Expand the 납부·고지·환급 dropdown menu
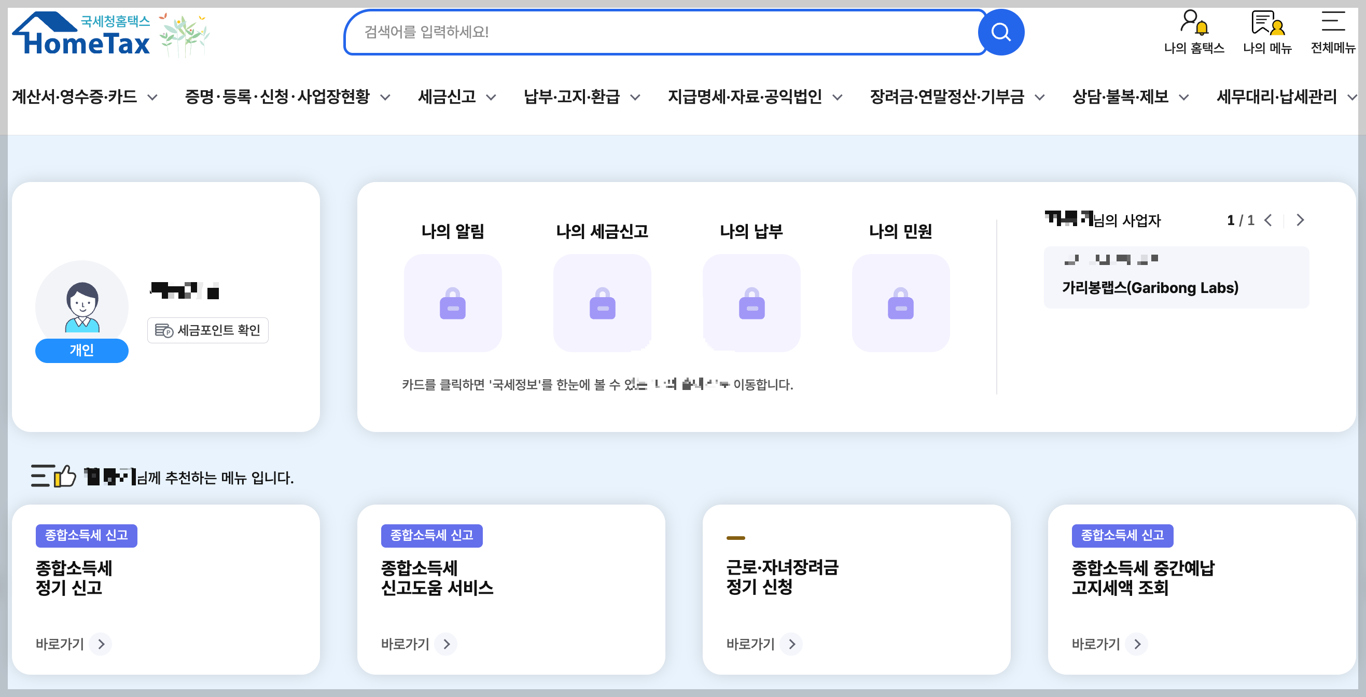1366x697 pixels. coord(582,97)
